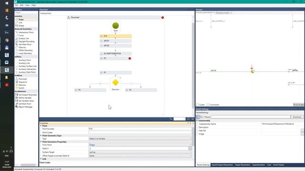
Task: Toggle alphabetical sort in Packet Settings
Action: 201,117
